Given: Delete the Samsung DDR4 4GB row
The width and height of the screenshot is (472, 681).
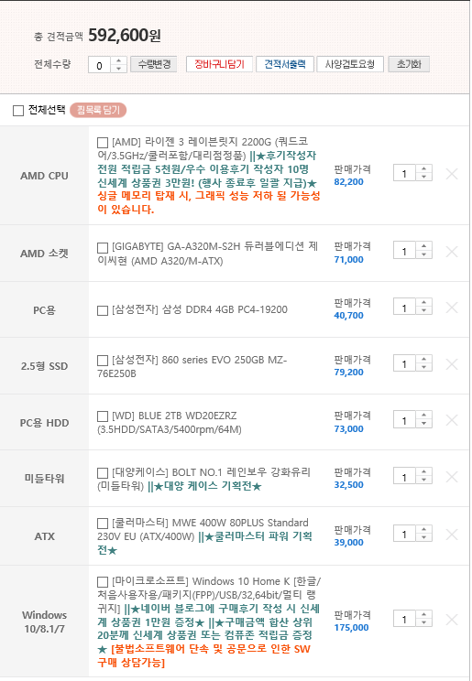Looking at the screenshot, I should pyautogui.click(x=452, y=308).
